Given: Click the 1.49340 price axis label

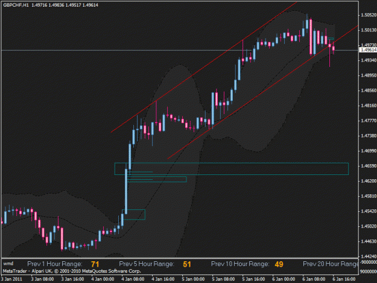Looking at the screenshot, I should point(369,60).
